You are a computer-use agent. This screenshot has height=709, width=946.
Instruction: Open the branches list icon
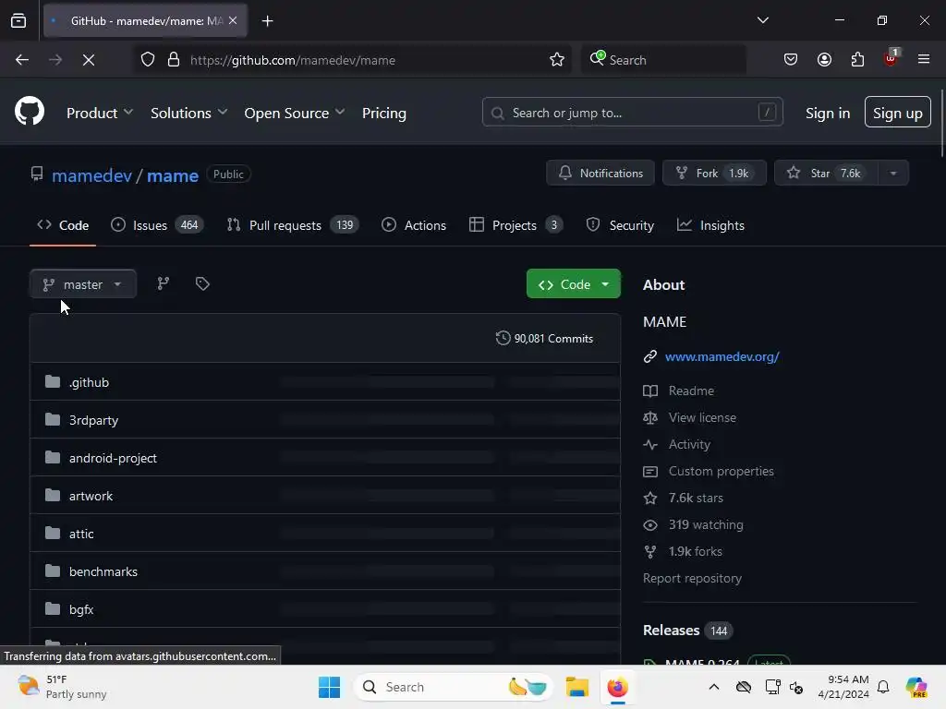click(164, 283)
